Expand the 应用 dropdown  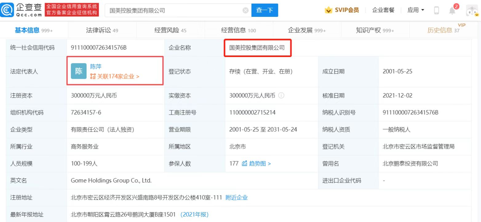click(x=415, y=10)
